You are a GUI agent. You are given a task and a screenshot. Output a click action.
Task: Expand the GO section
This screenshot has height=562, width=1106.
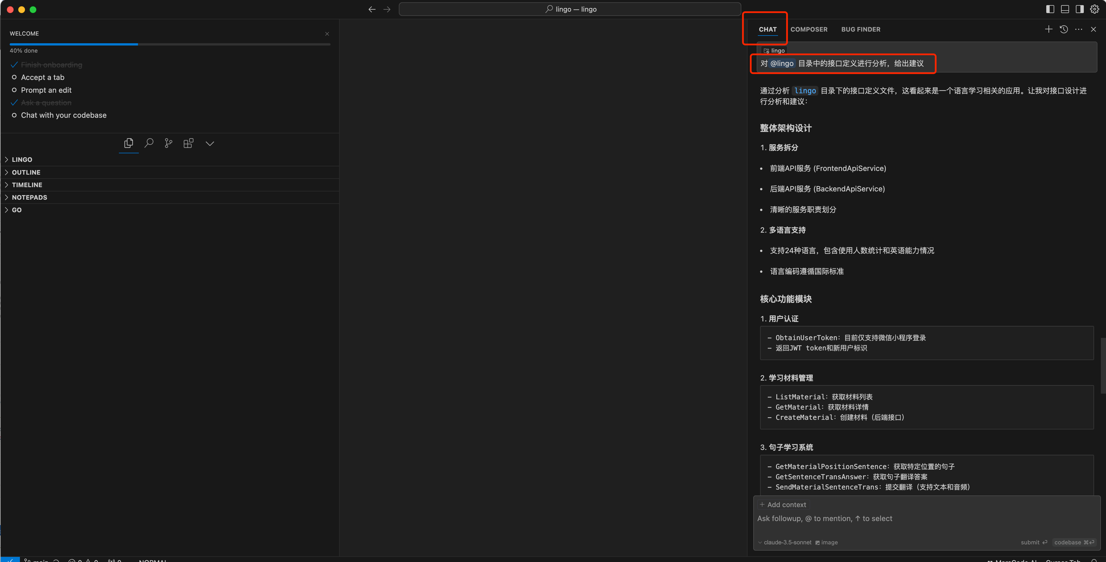170,210
